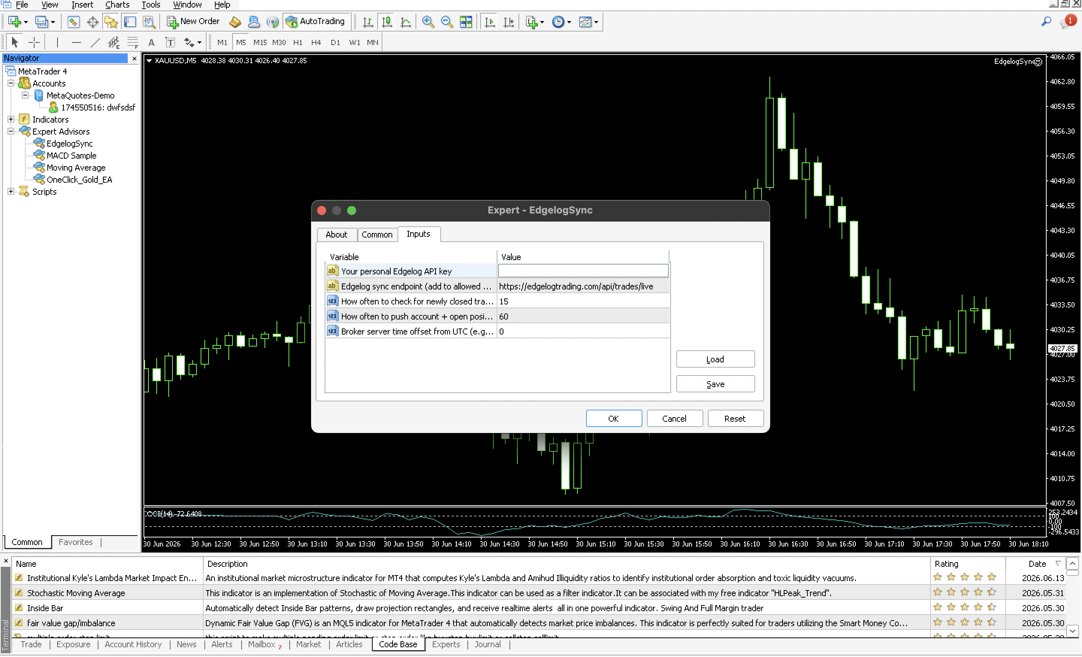The image size is (1082, 657).
Task: Draw a trendline tool
Action: coord(95,42)
